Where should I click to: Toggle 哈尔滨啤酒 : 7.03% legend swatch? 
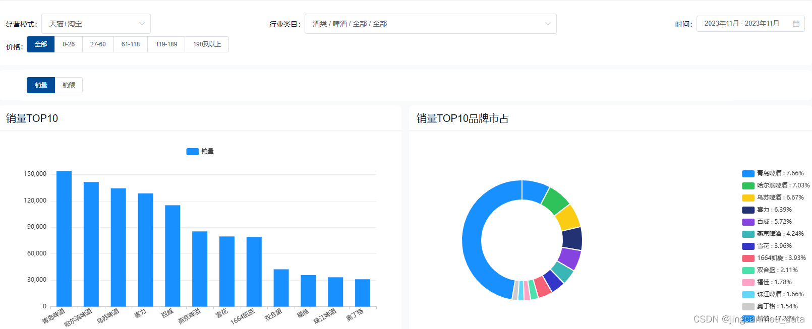[x=748, y=186]
